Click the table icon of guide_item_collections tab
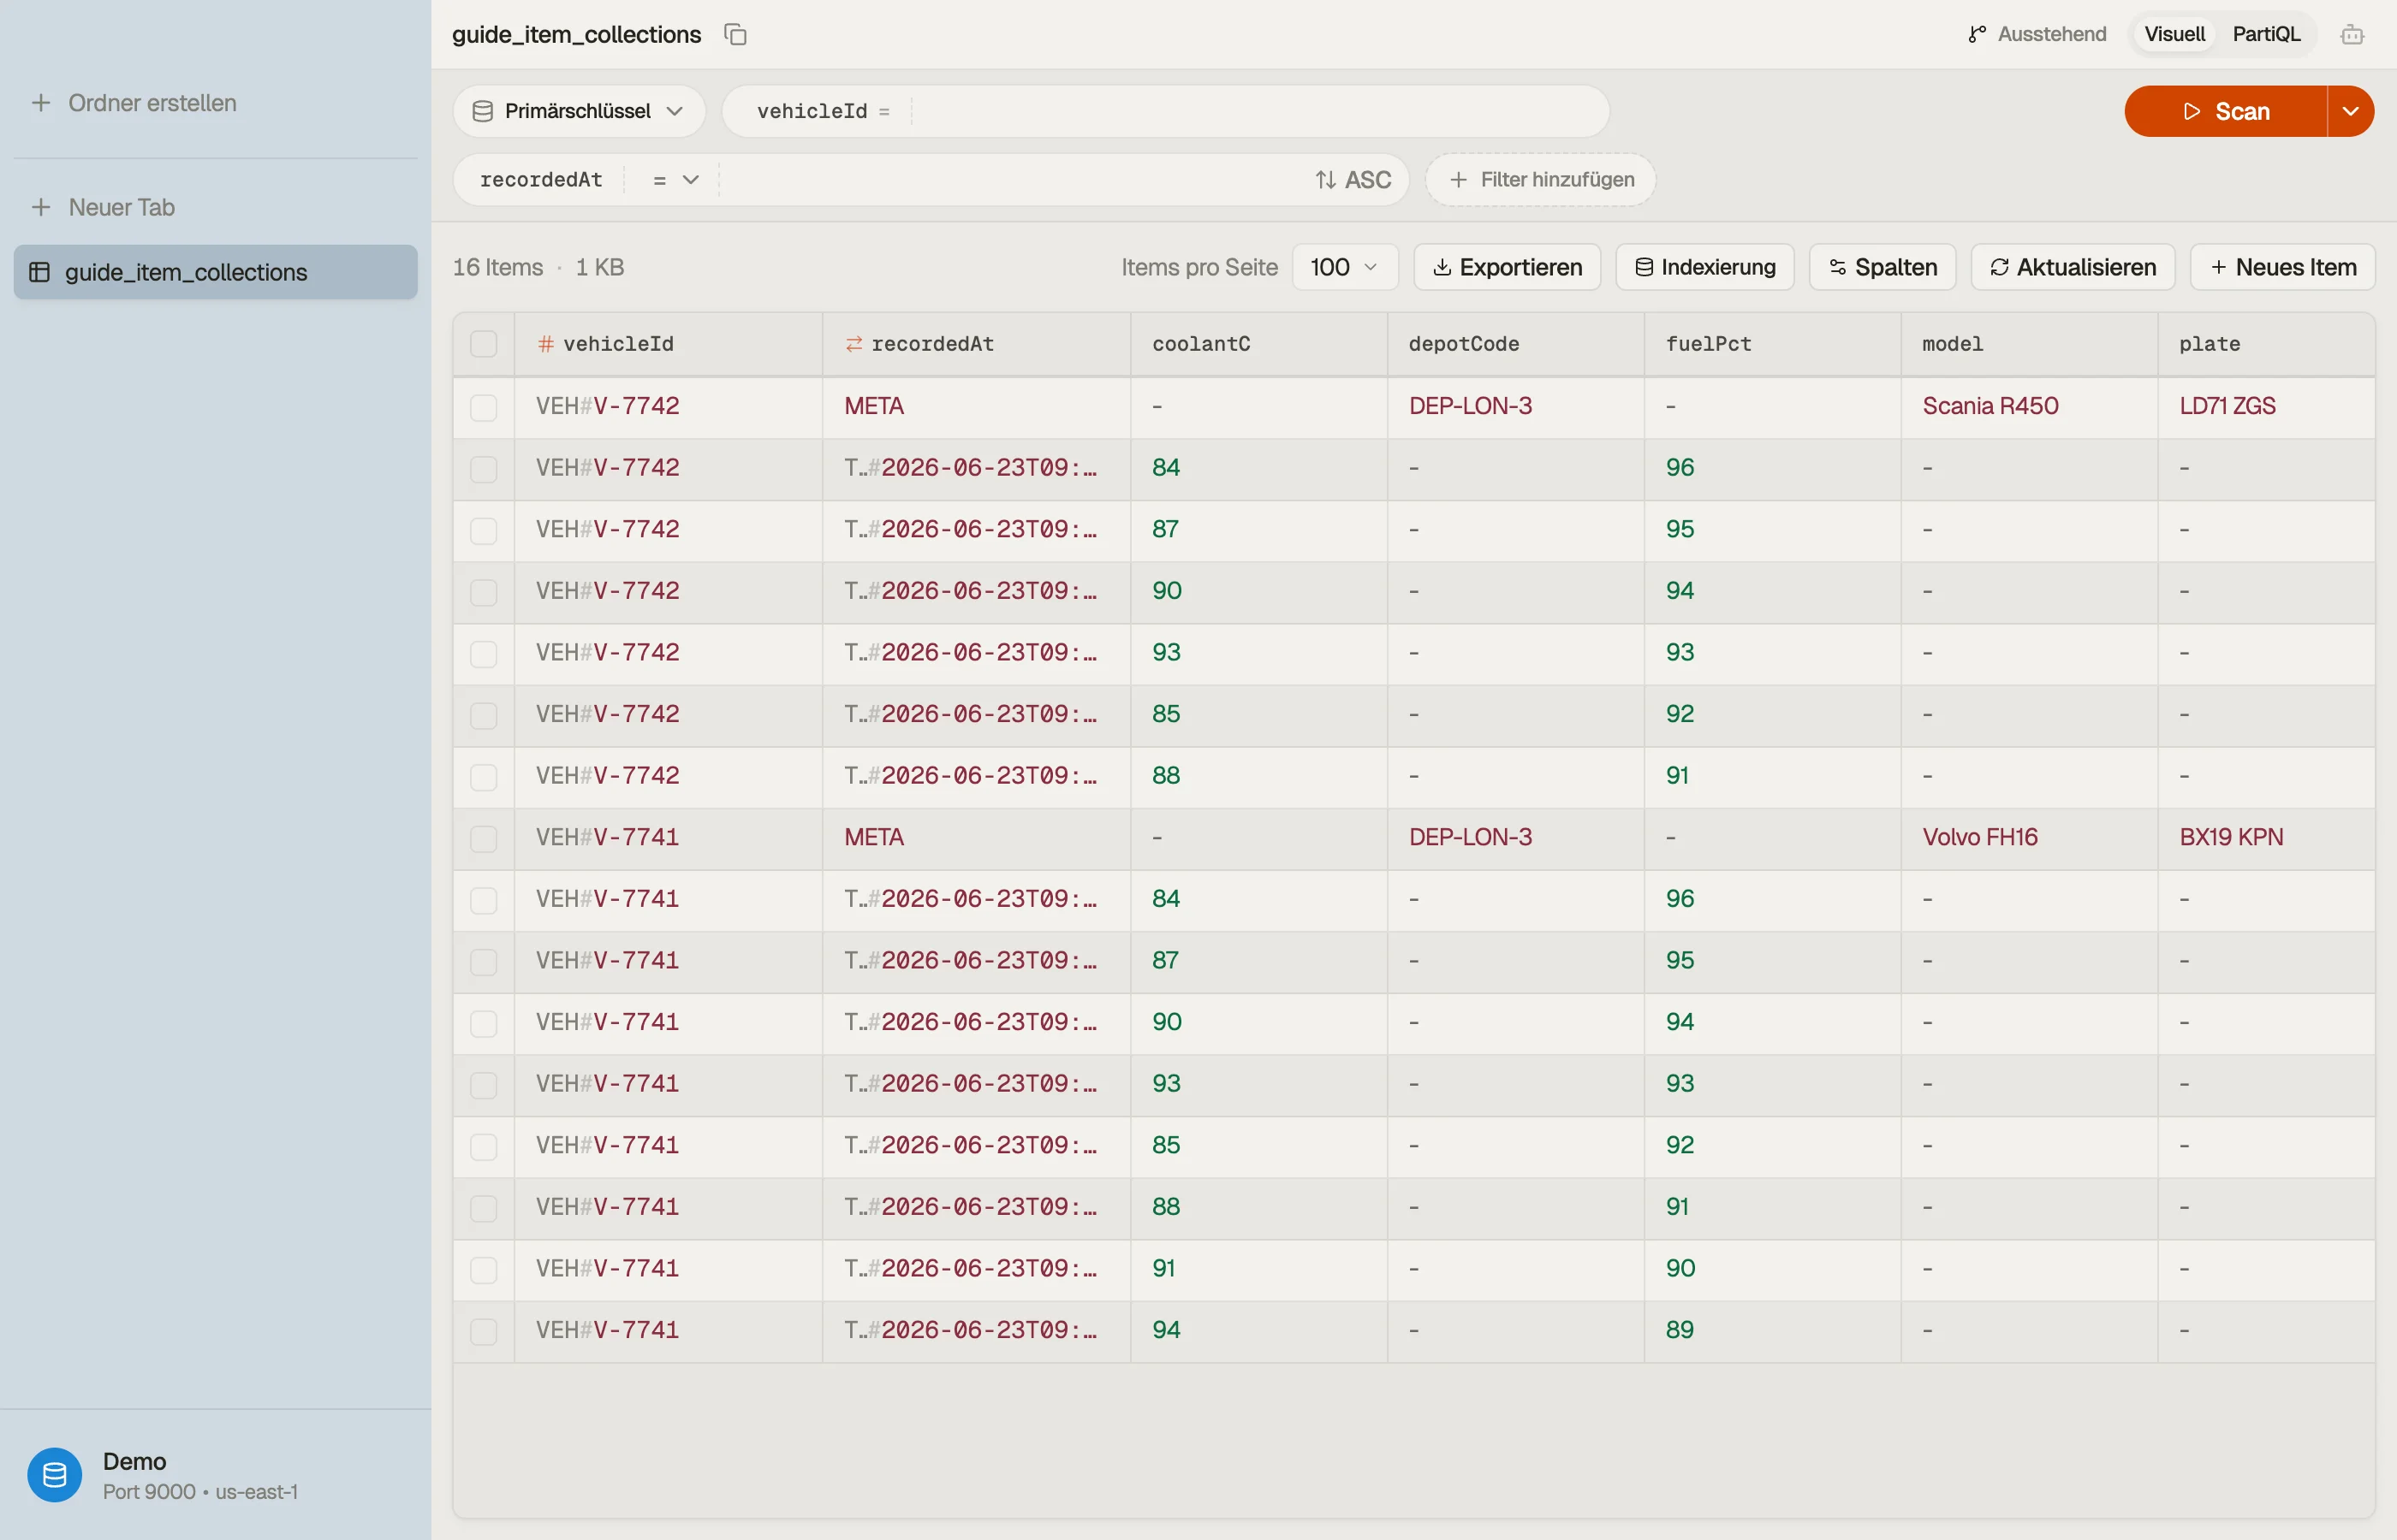2397x1540 pixels. coord(40,272)
